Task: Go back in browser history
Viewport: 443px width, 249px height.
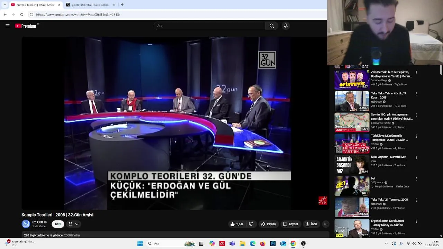Action: pos(5,15)
